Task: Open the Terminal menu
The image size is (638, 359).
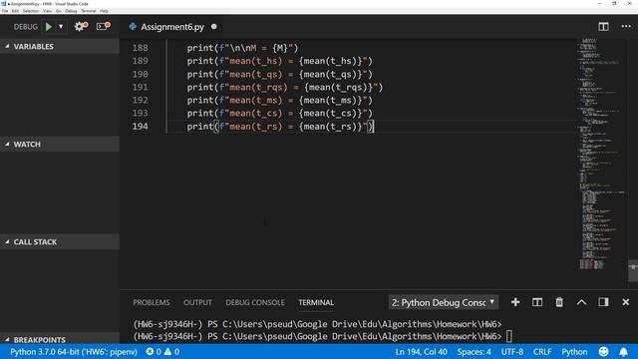Action: point(89,11)
